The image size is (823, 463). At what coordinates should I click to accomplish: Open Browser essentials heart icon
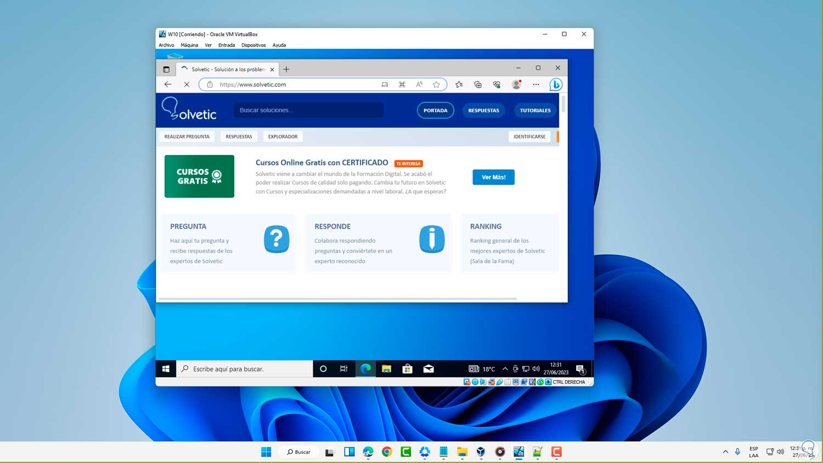pyautogui.click(x=497, y=84)
